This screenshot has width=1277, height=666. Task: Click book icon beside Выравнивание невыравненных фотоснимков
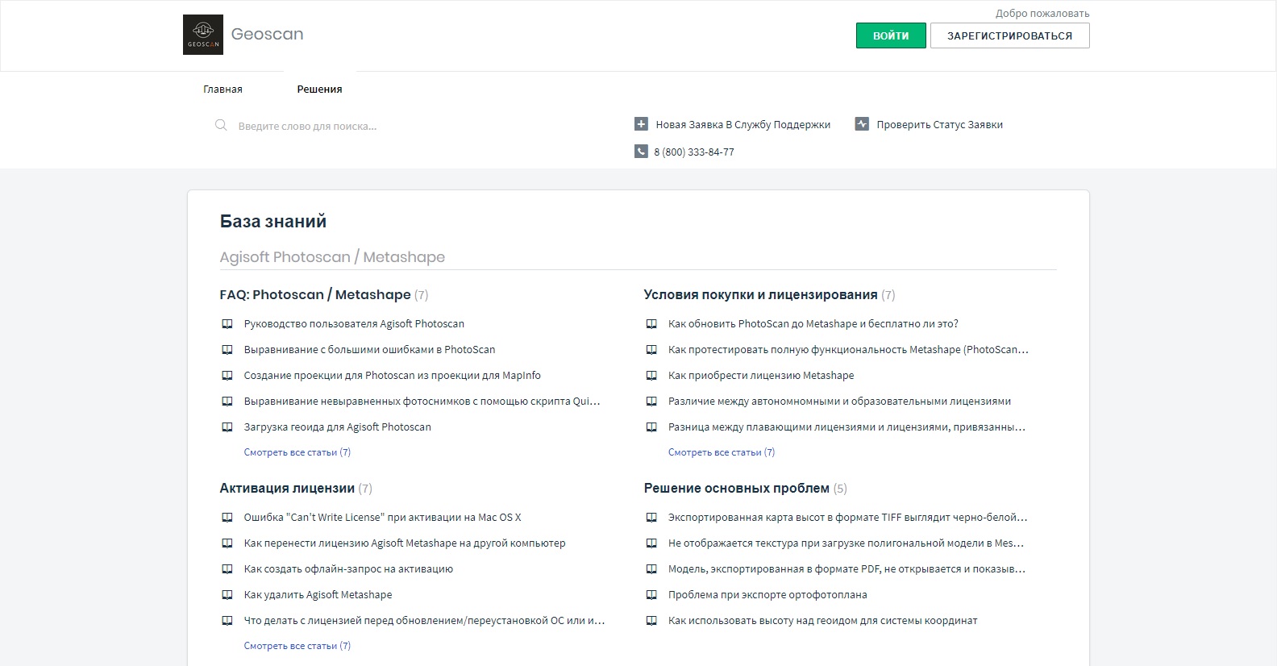(227, 402)
